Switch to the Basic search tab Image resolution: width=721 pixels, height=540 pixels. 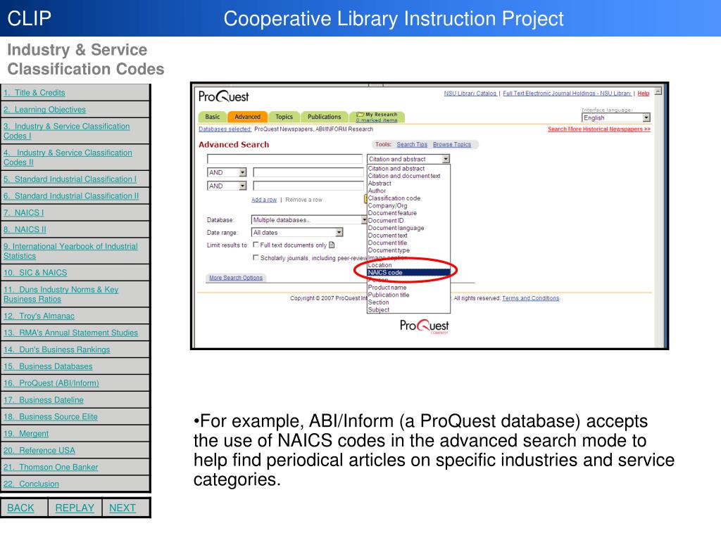[213, 117]
